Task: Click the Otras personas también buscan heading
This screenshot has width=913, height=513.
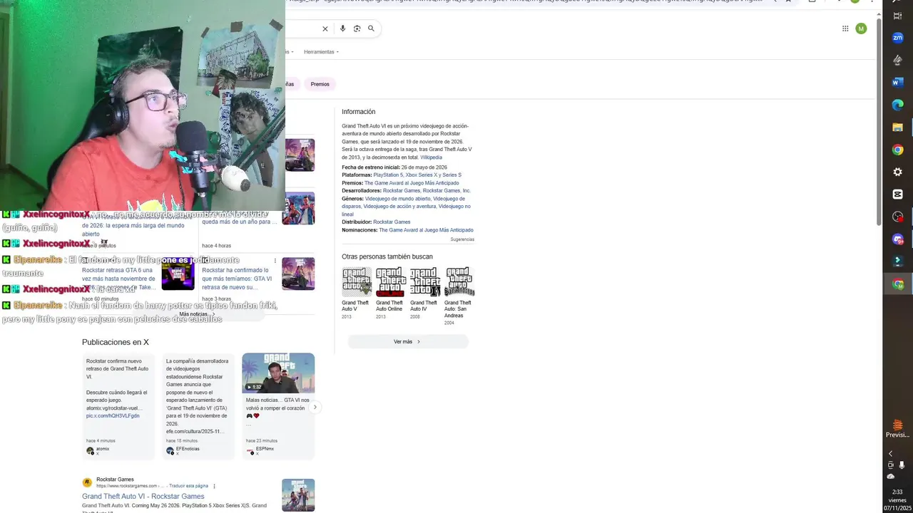Action: [387, 256]
